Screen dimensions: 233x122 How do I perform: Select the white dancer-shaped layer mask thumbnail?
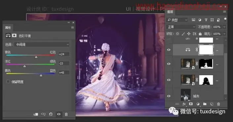tap(206, 64)
